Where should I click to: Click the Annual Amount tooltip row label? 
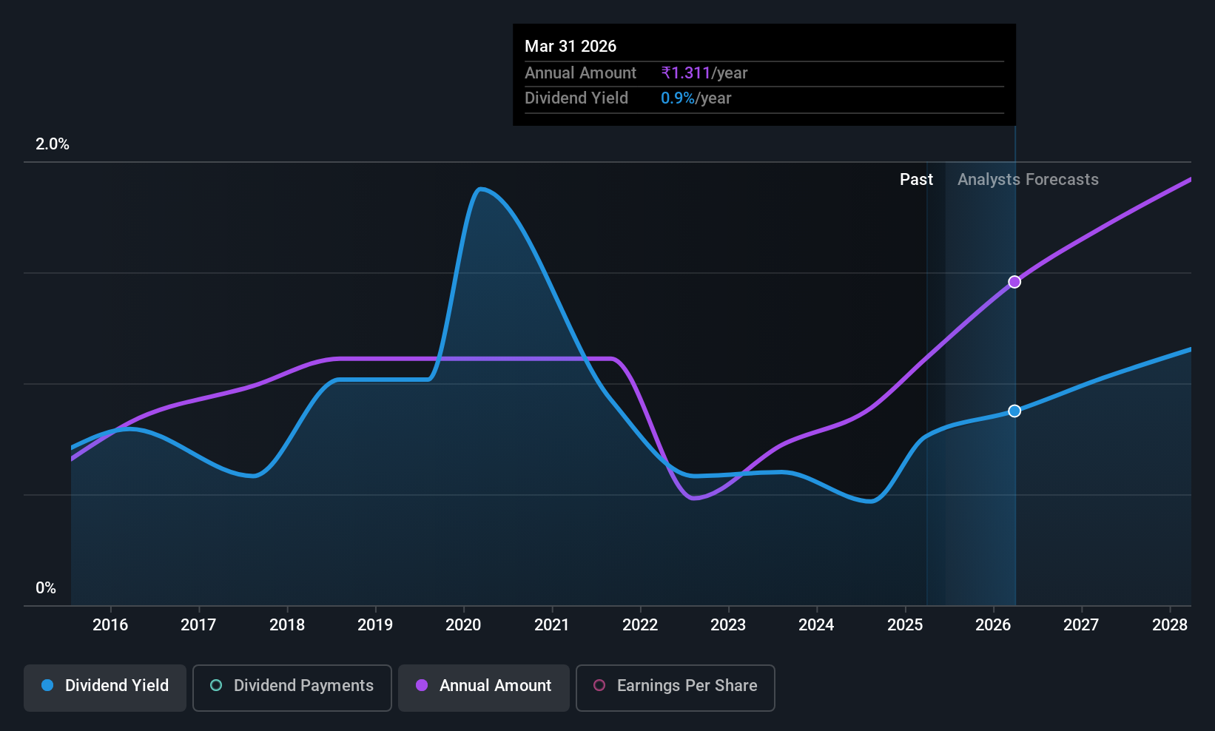click(x=580, y=73)
